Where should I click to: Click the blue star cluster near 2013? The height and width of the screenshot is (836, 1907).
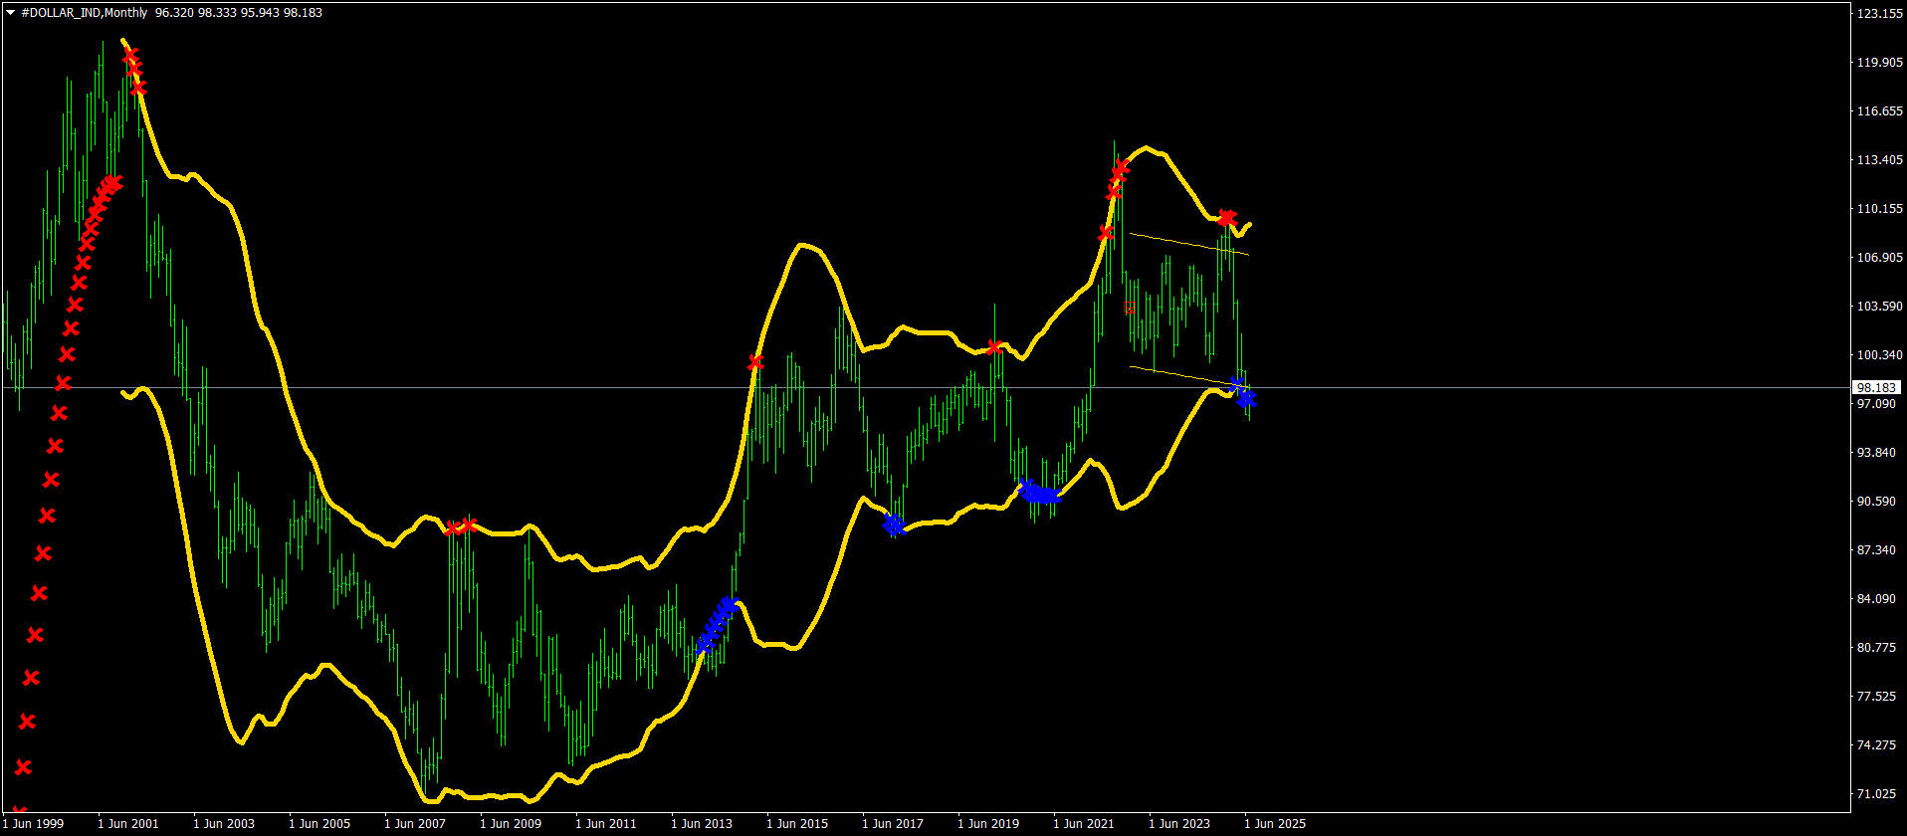tap(717, 624)
